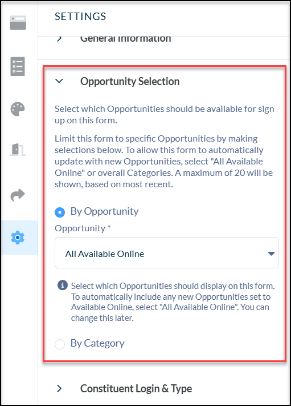Click the SETTINGS panel title
The image size is (291, 406).
(x=80, y=17)
